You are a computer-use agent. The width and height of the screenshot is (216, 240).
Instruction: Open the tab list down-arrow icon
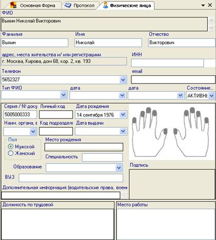pos(203,6)
